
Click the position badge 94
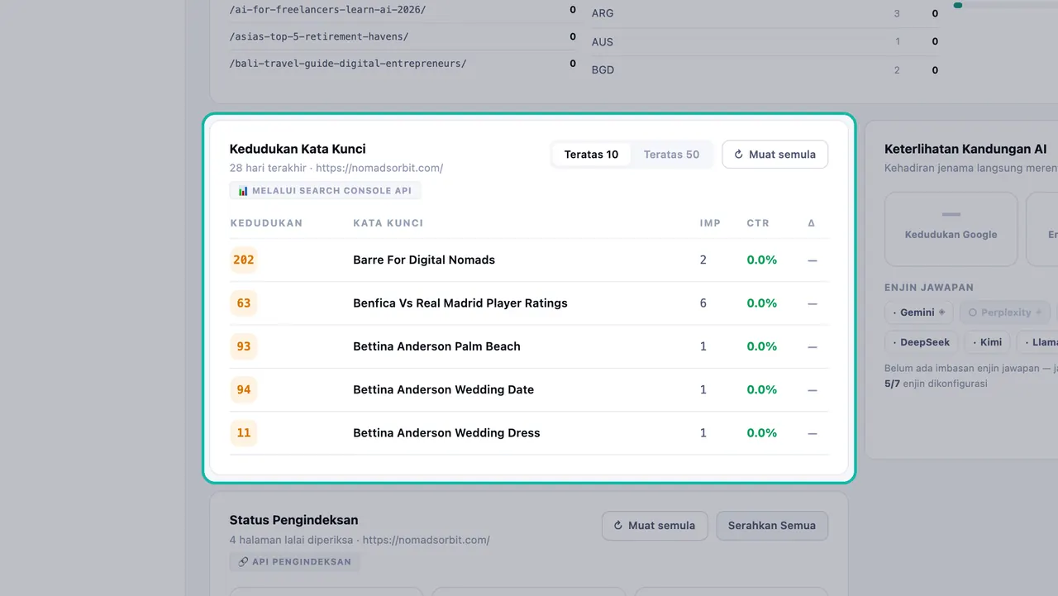(244, 389)
